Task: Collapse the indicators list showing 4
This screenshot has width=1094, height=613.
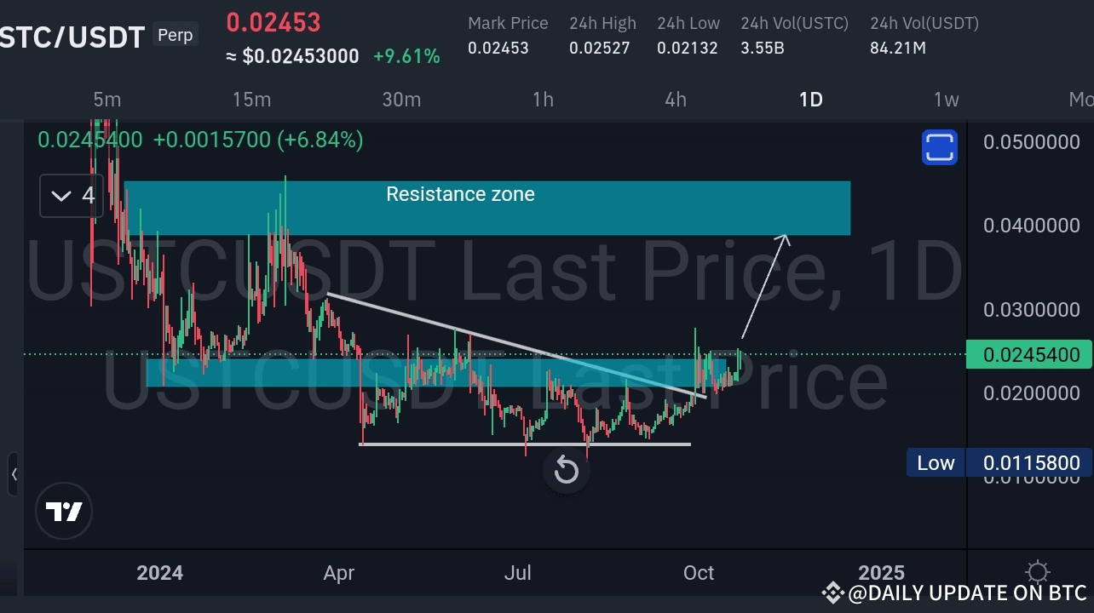Action: 70,195
